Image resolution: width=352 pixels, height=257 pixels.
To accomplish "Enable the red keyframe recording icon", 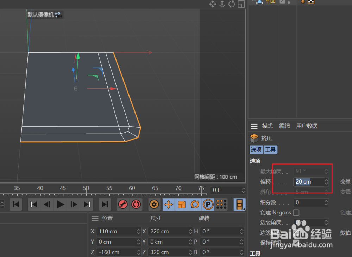I will (122, 204).
